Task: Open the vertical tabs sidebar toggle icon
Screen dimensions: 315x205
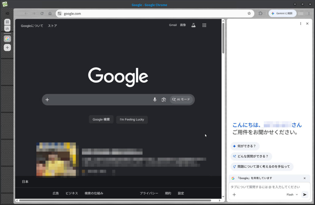Action: pyautogui.click(x=7, y=14)
